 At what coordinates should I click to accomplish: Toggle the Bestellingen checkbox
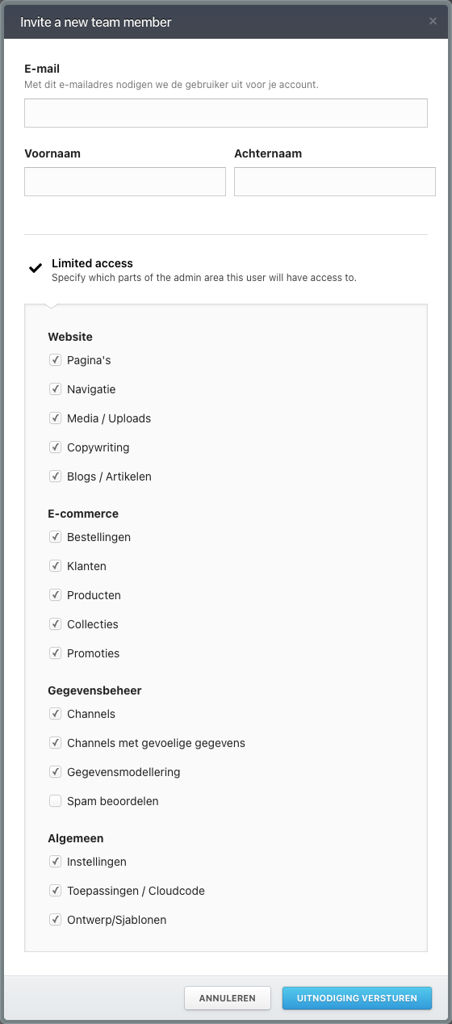tap(55, 537)
